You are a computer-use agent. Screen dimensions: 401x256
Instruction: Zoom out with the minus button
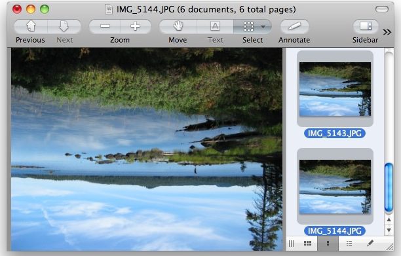[x=105, y=26]
